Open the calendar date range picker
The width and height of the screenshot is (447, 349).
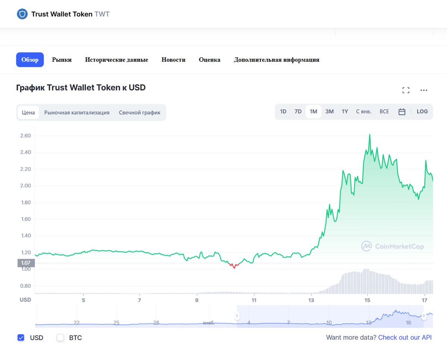coord(402,112)
